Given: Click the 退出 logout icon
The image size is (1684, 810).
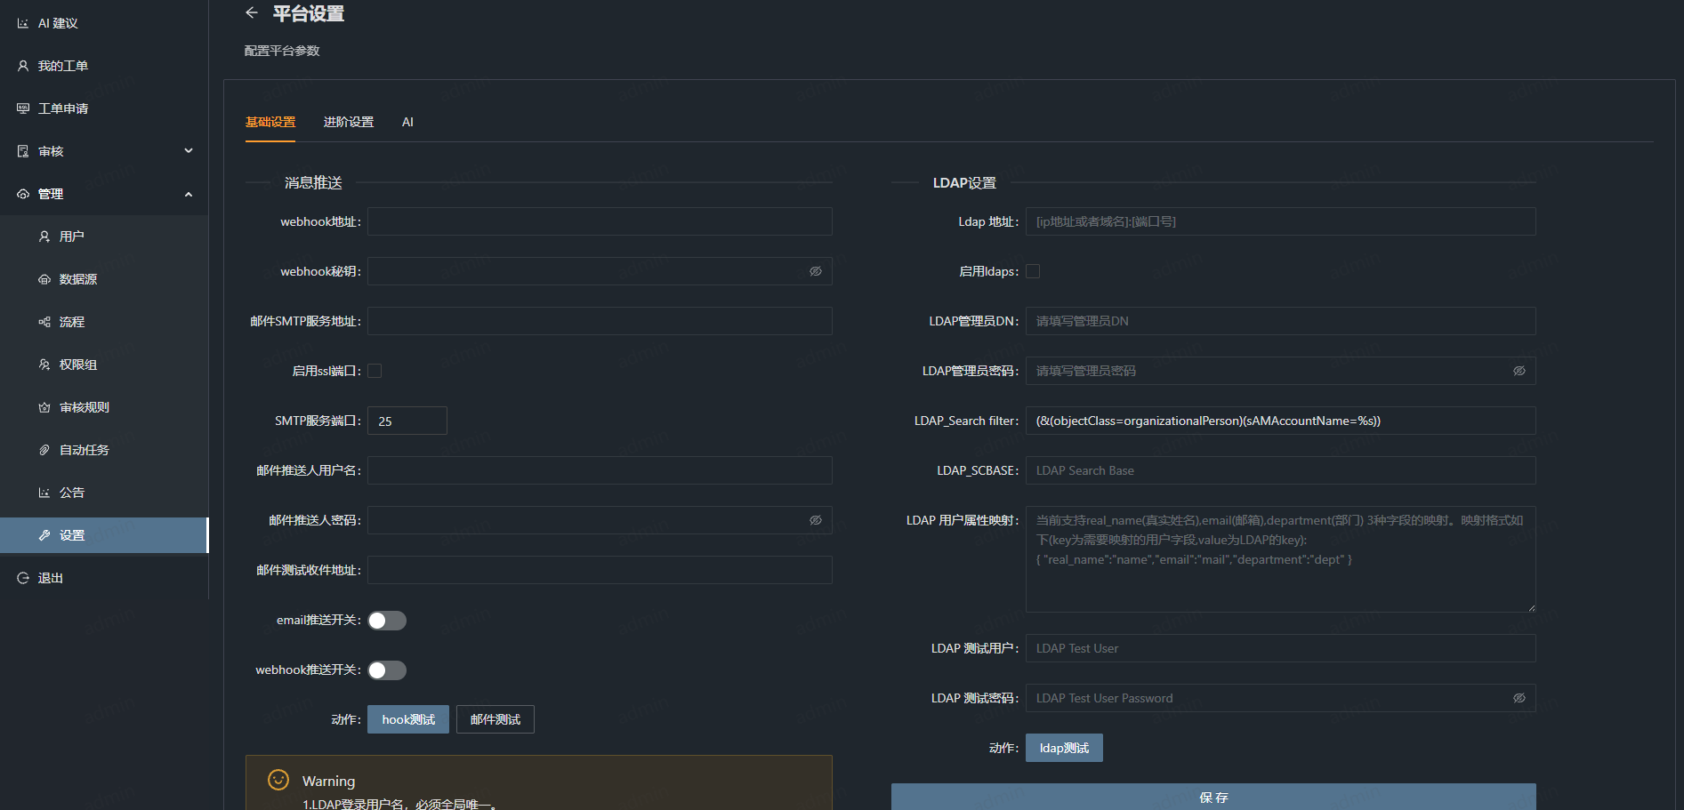Looking at the screenshot, I should point(23,578).
